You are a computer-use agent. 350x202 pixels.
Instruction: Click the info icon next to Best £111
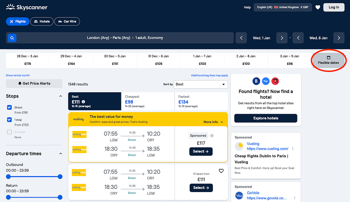83,102
